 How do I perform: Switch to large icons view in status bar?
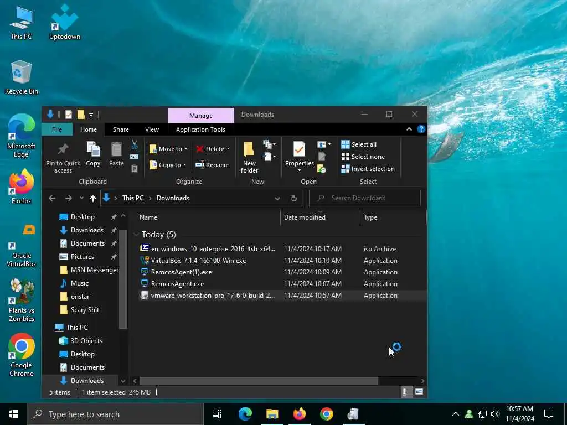419,392
